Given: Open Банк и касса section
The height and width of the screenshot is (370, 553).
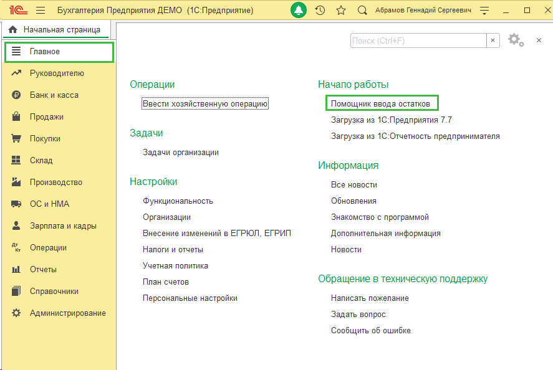Looking at the screenshot, I should click(54, 95).
